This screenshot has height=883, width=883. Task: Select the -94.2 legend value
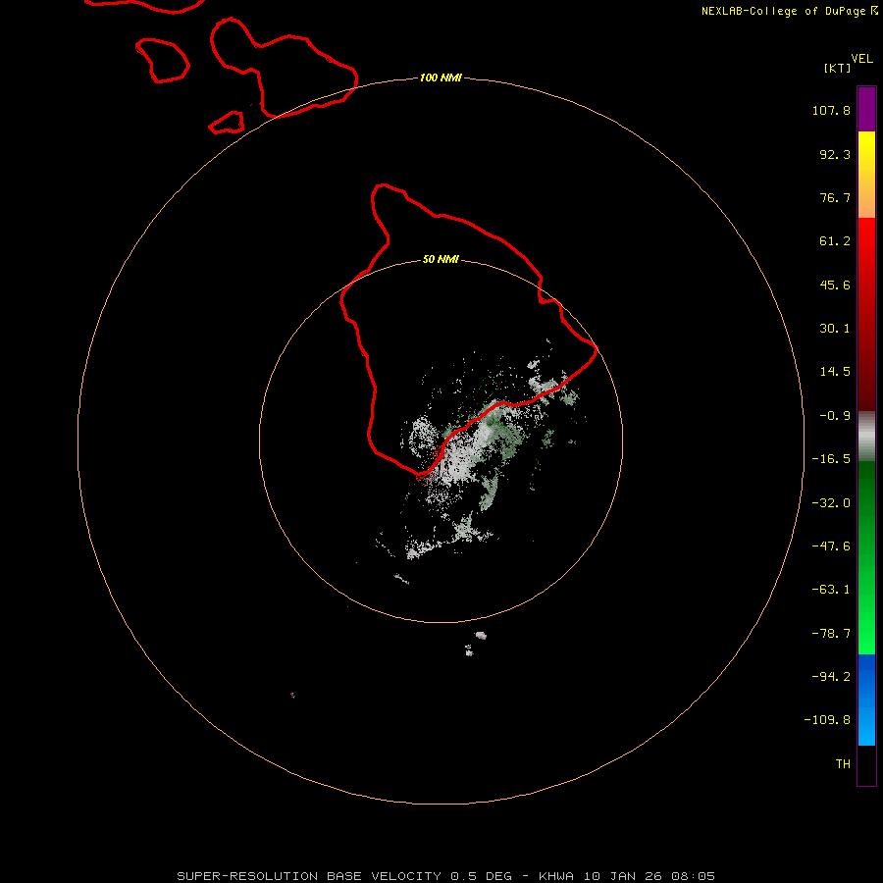831,677
